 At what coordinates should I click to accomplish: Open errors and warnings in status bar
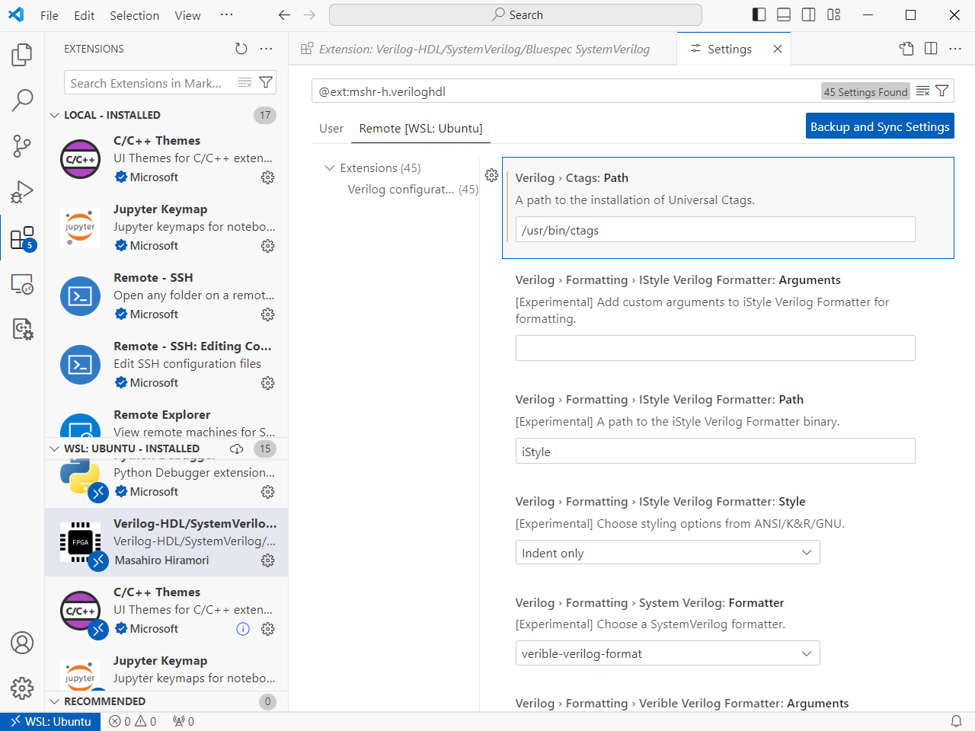click(133, 721)
